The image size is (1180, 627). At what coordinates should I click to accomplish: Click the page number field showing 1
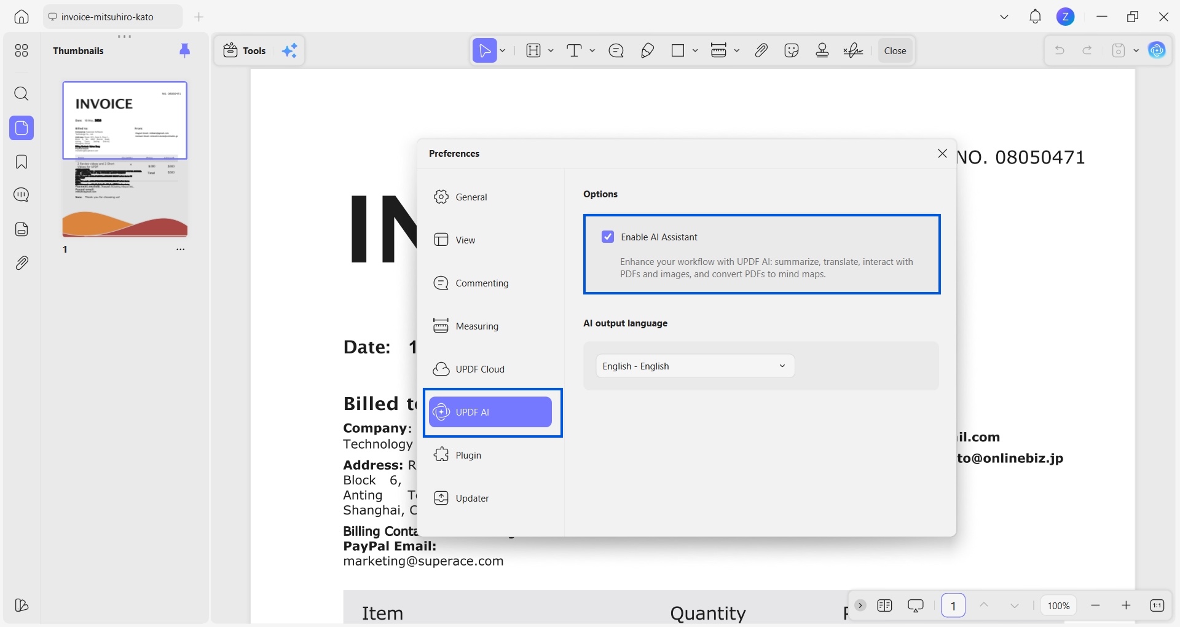953,605
